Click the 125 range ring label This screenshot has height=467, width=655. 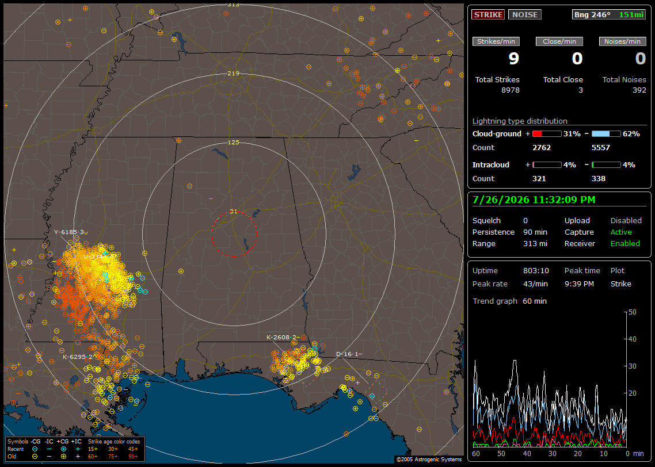233,142
